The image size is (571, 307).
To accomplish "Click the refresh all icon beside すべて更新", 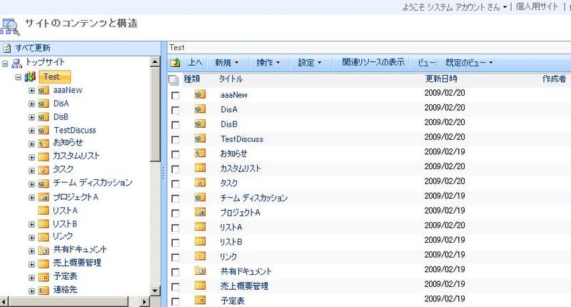I will click(7, 48).
